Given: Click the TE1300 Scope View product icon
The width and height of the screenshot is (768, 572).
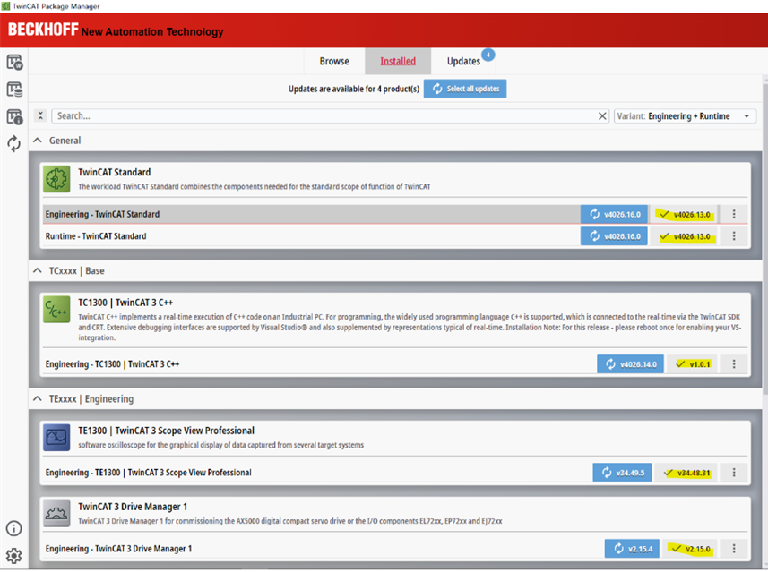Looking at the screenshot, I should tap(57, 438).
